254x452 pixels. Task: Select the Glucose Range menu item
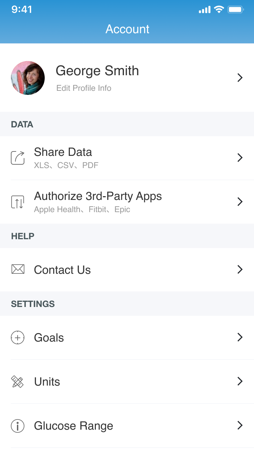(x=73, y=426)
